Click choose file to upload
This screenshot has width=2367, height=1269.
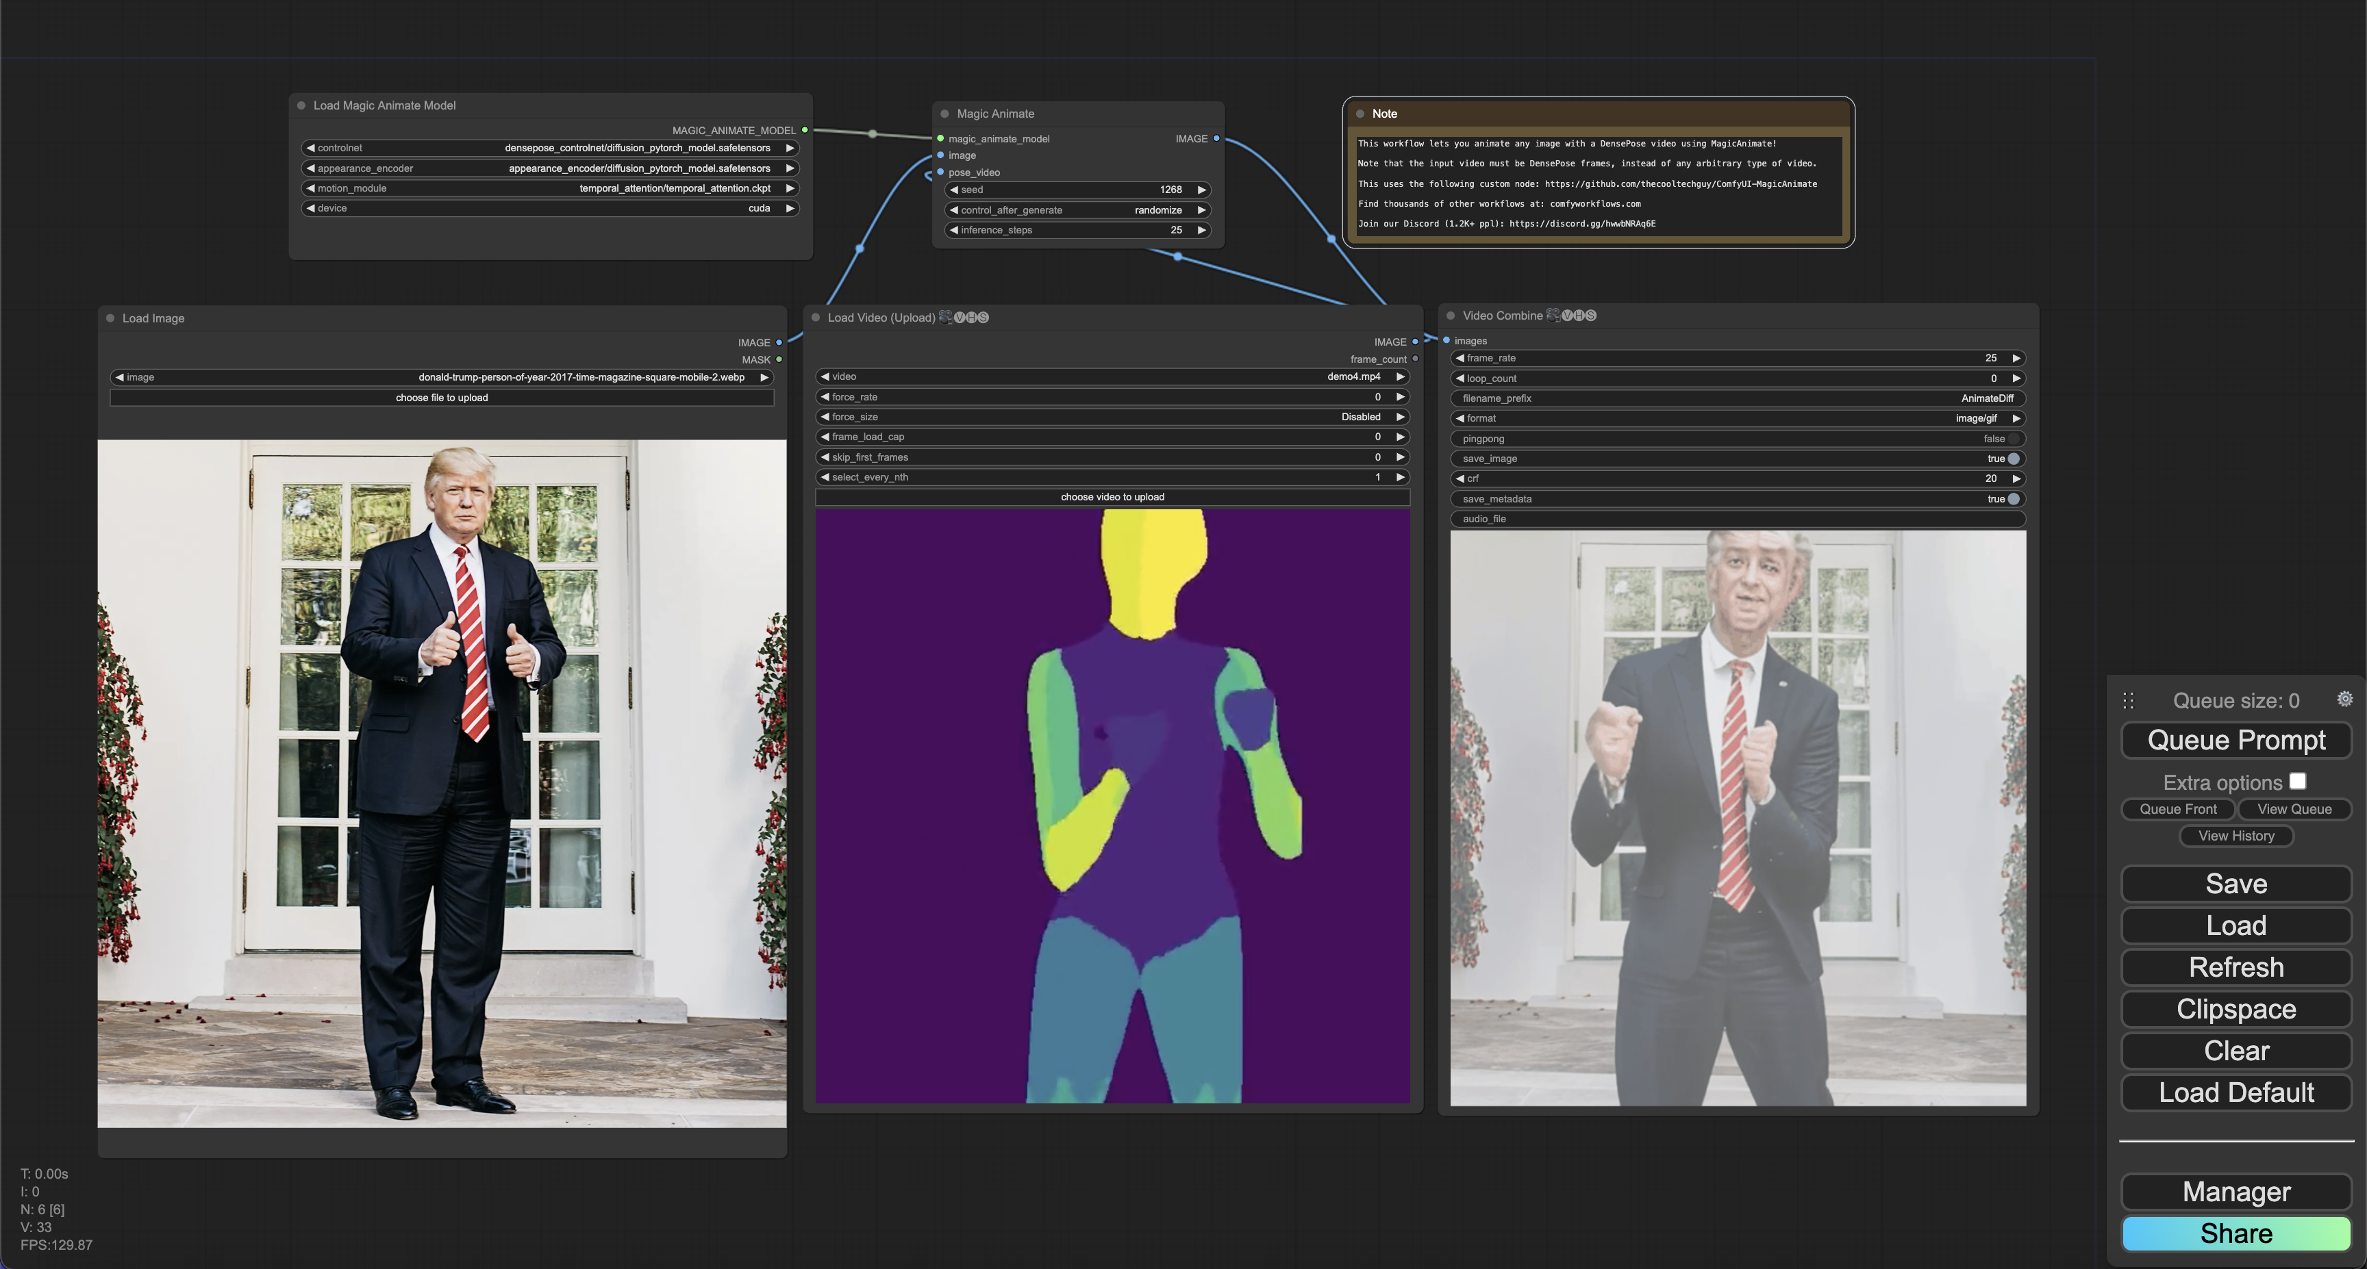pos(442,398)
